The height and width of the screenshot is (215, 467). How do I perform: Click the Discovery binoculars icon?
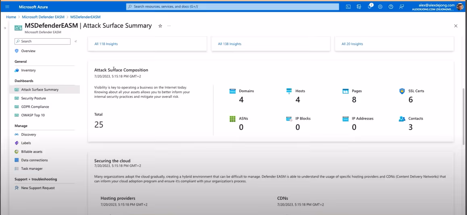(17, 134)
